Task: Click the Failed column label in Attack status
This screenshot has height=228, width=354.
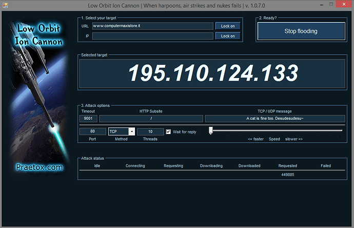Action: (x=326, y=166)
